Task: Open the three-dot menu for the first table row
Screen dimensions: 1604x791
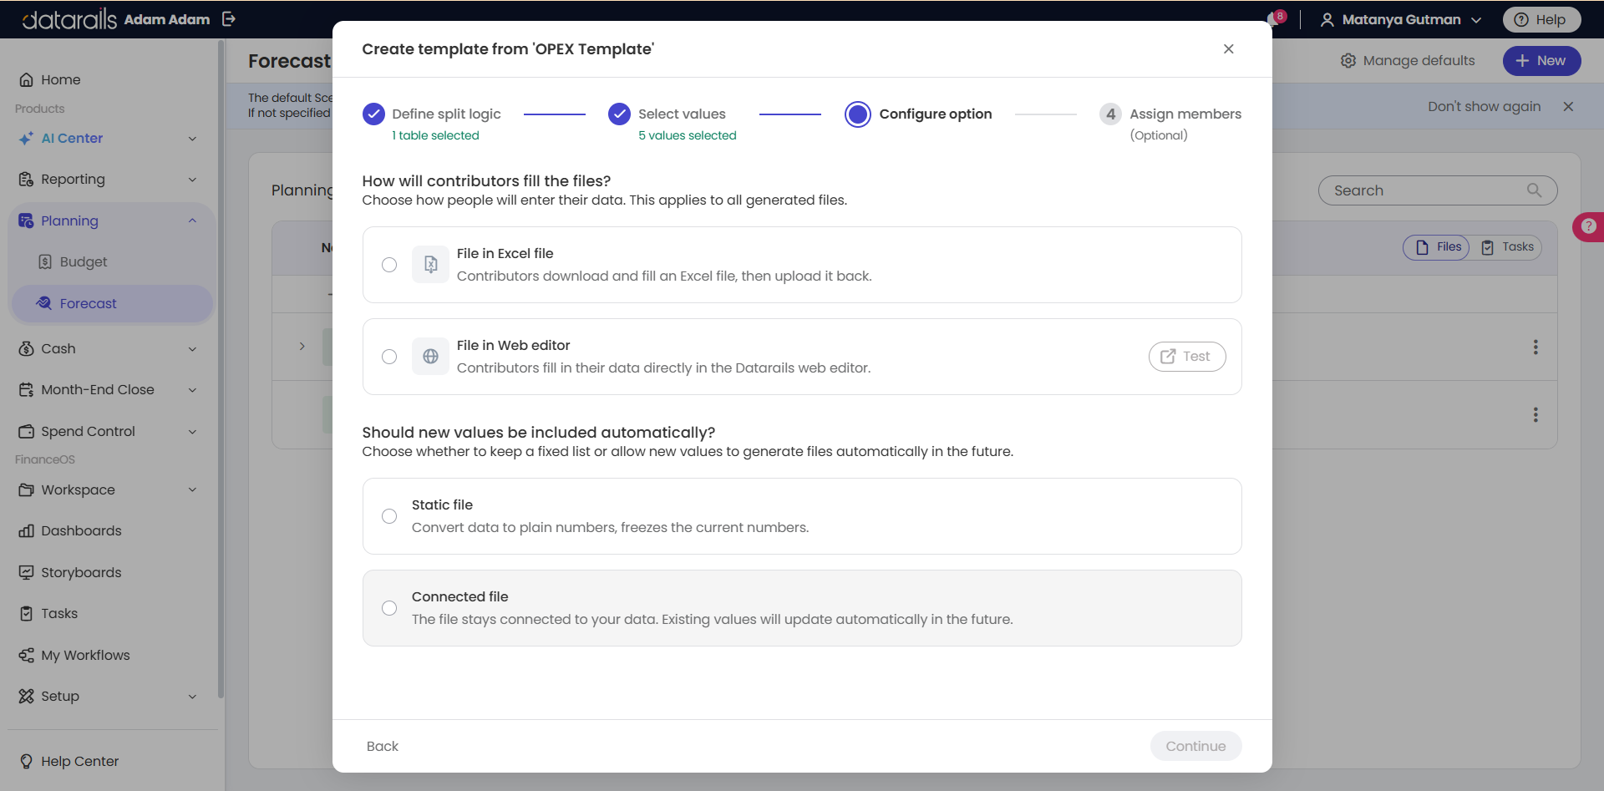Action: pos(1535,347)
